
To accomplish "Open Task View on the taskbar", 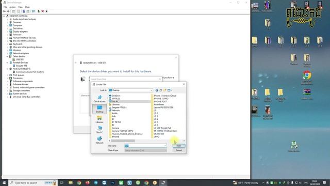I will click(62, 182).
